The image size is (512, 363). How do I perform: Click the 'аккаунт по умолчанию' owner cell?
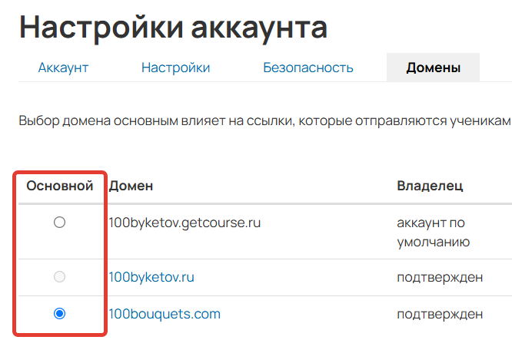coord(434,232)
